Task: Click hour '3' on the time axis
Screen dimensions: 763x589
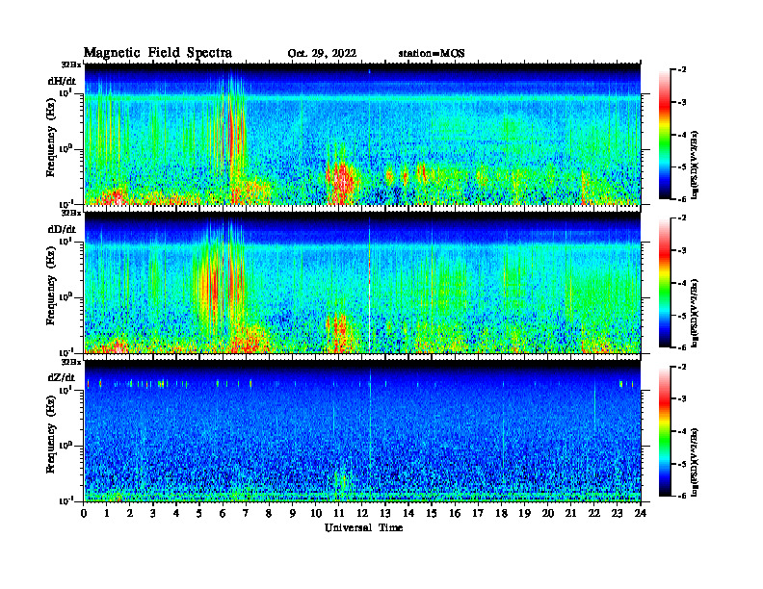Action: click(x=153, y=513)
